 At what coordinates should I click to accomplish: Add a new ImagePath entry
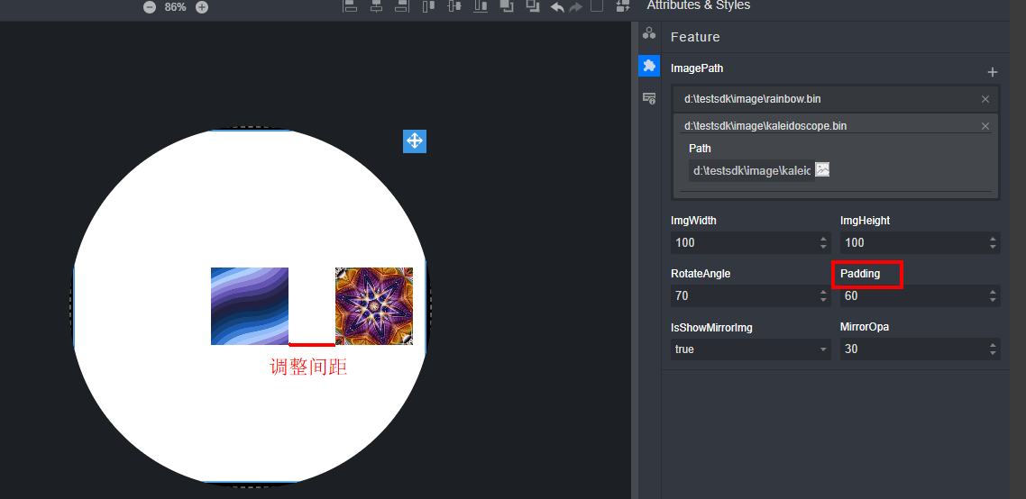point(992,72)
